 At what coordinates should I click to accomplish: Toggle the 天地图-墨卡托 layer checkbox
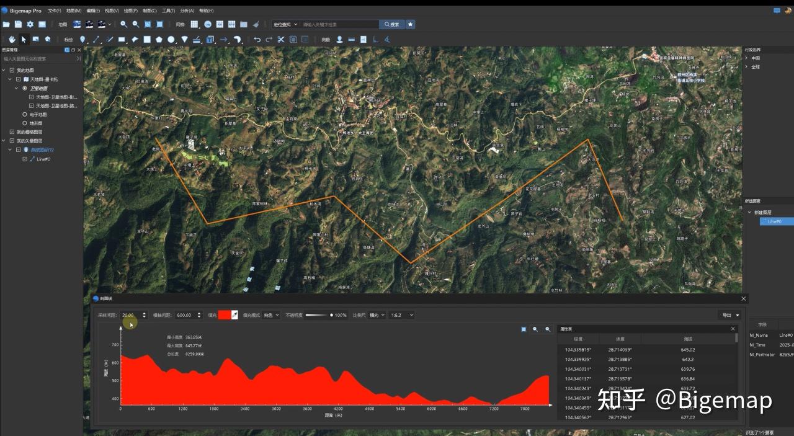pyautogui.click(x=18, y=79)
